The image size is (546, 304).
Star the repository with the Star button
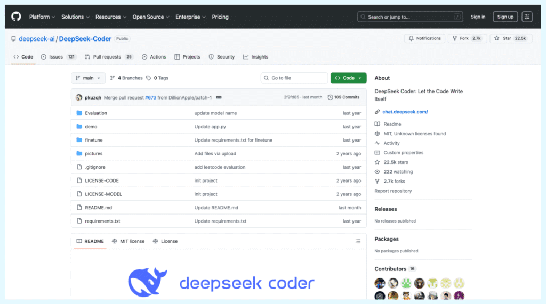coord(511,38)
